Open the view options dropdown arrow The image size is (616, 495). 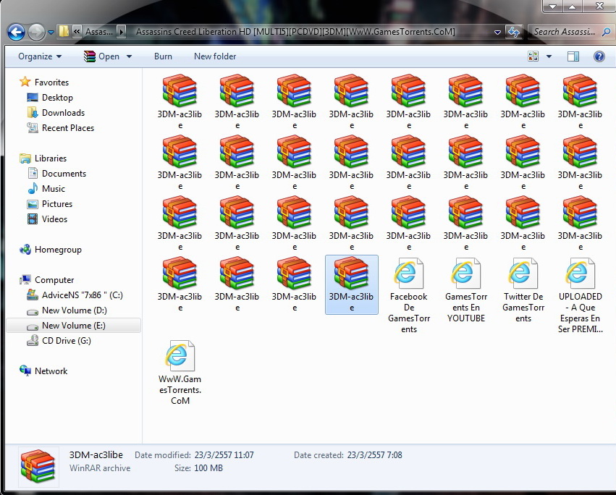pyautogui.click(x=549, y=56)
